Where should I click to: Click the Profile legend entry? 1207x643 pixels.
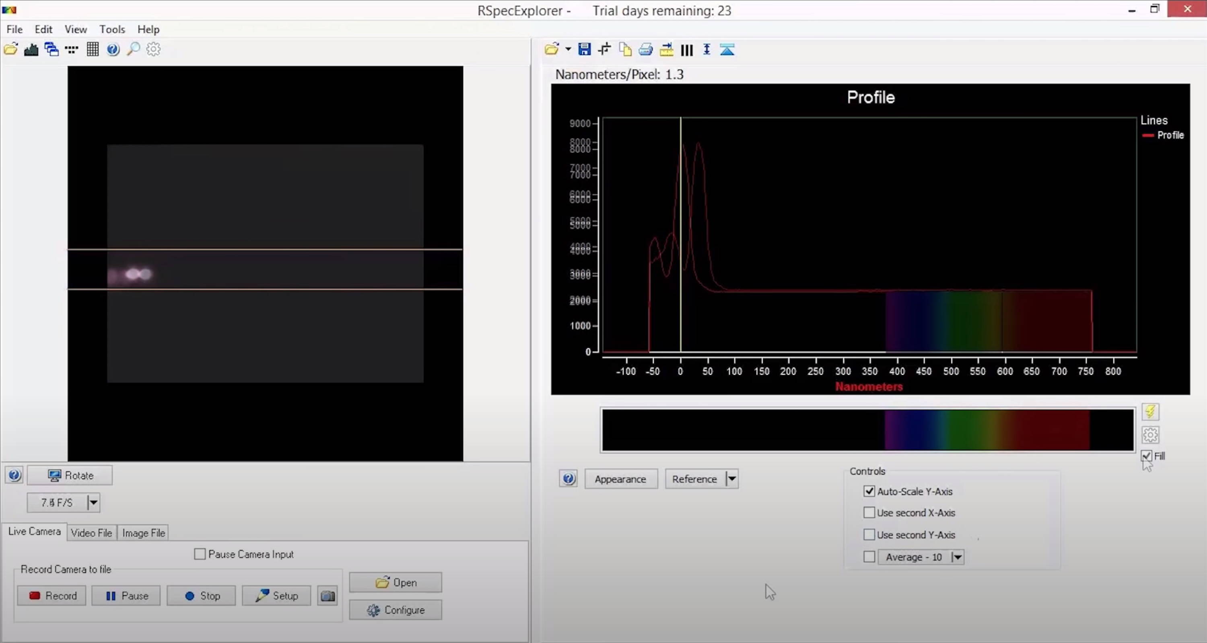[1164, 135]
